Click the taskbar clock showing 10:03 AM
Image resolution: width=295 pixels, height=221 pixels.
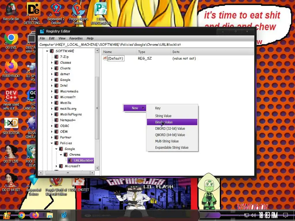(268, 215)
